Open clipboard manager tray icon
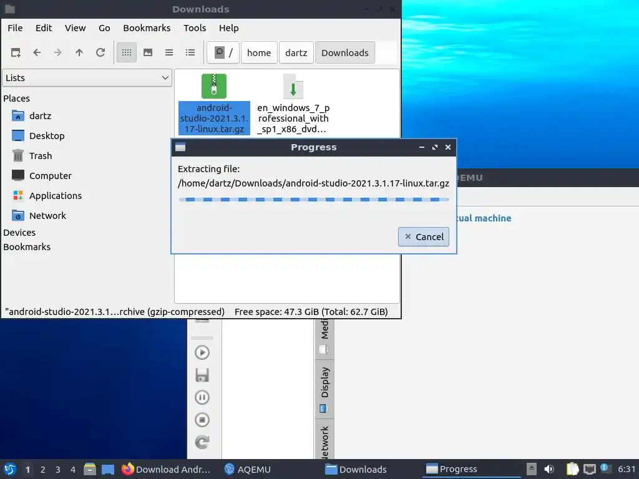 point(572,469)
